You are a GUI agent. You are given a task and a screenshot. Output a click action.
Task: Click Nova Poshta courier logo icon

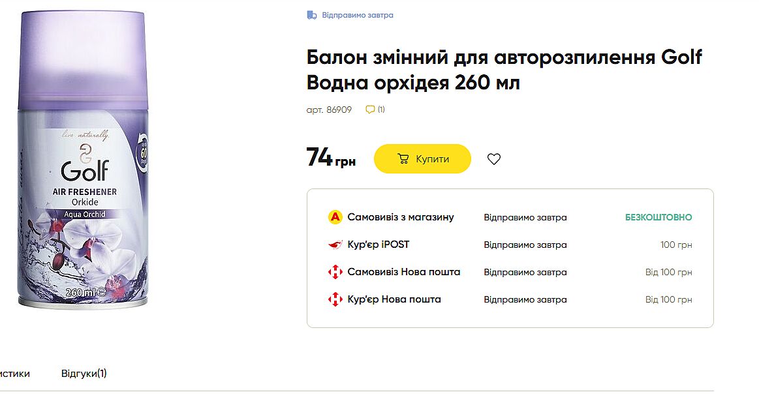point(335,300)
